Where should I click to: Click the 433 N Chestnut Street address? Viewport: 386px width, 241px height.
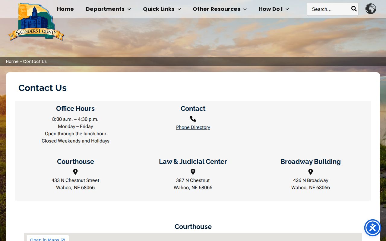tap(75, 180)
